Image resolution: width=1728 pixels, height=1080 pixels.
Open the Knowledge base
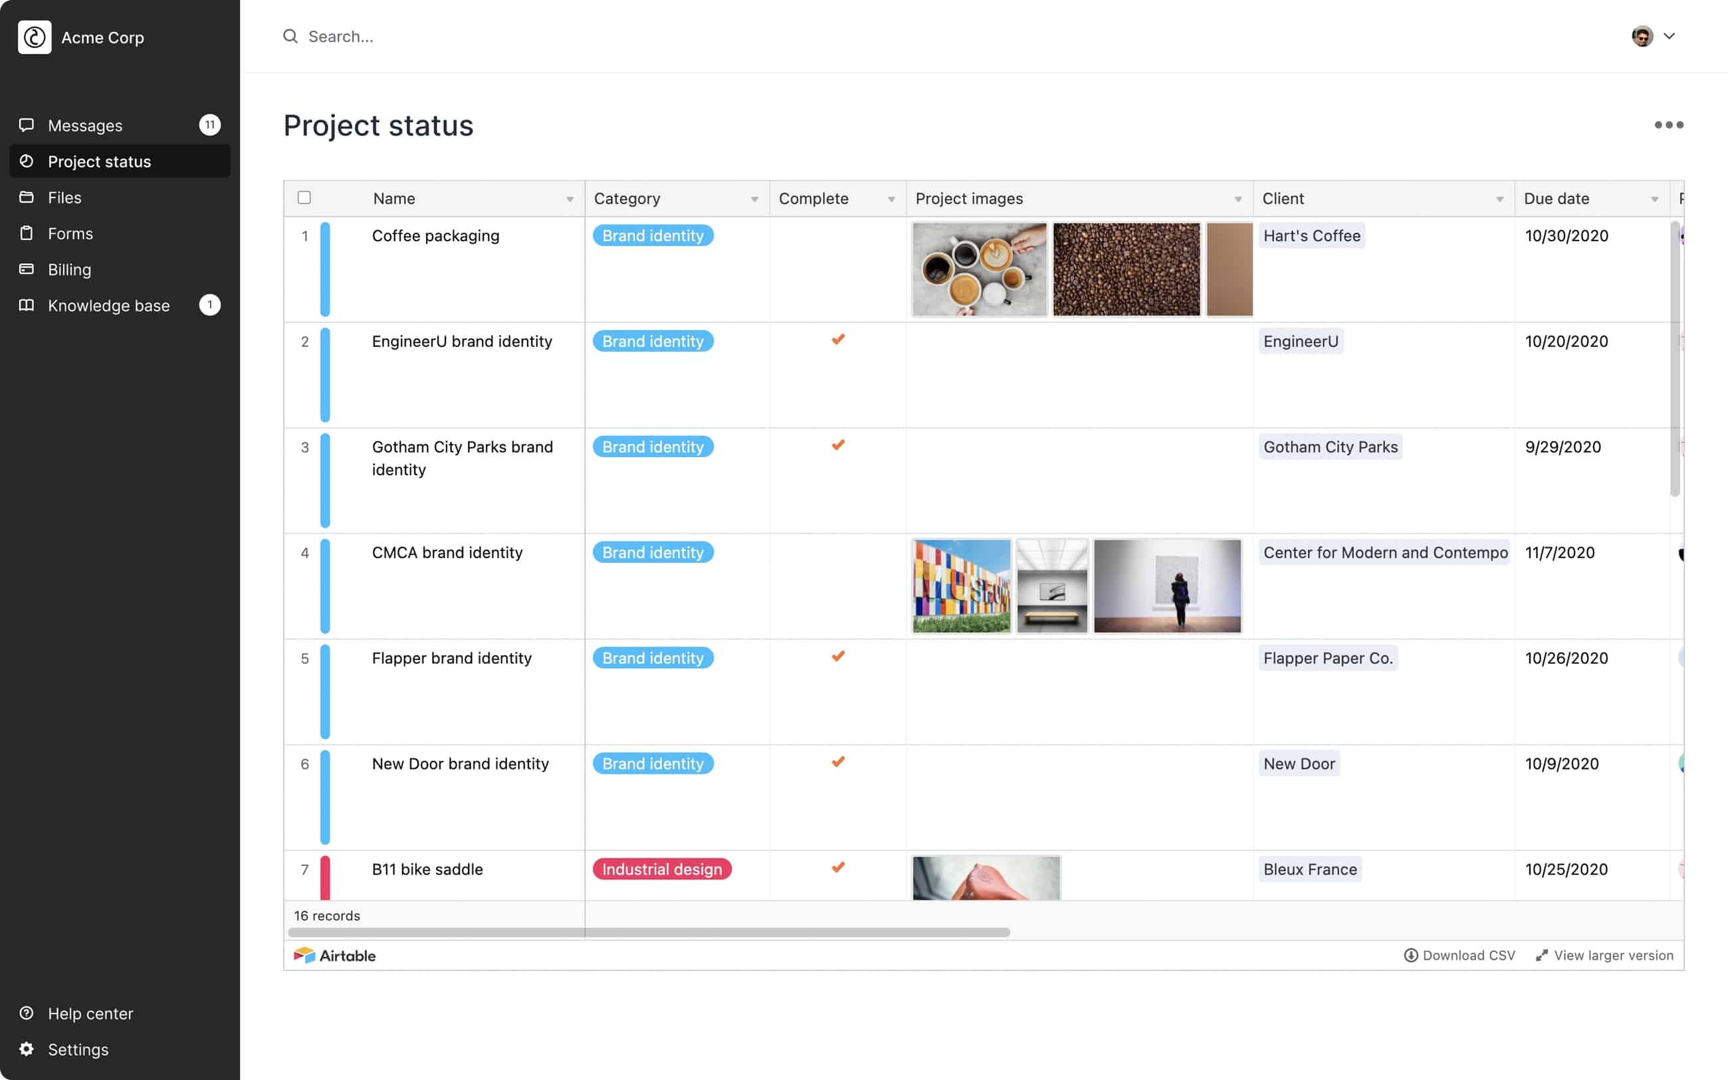coord(108,306)
